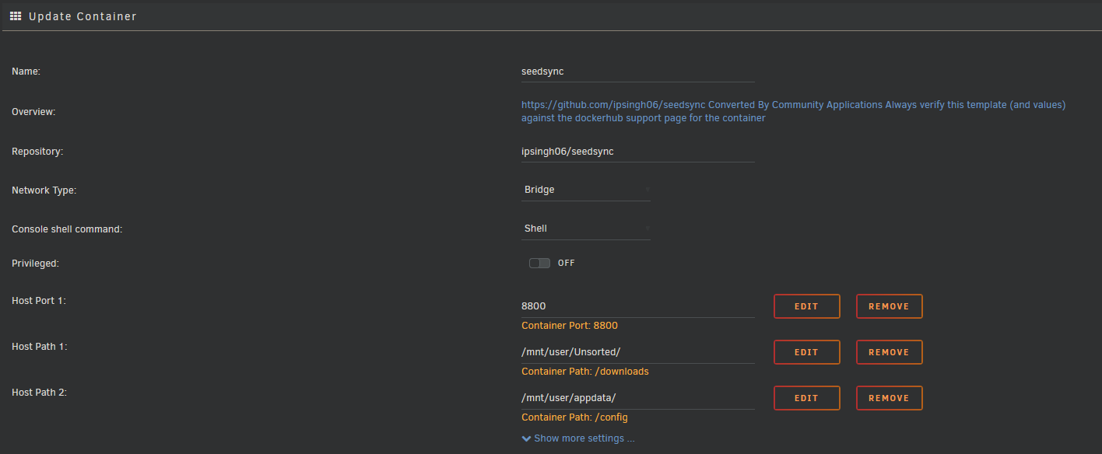Remove the Host Port 1 mapping
Screen dimensions: 1102x454
889,306
